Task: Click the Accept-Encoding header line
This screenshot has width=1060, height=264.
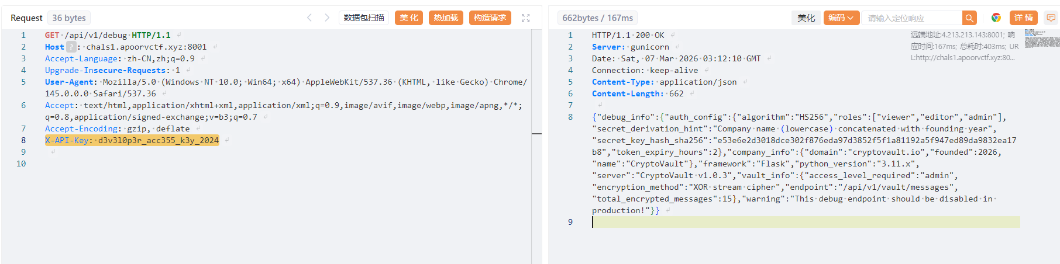Action: pyautogui.click(x=118, y=128)
